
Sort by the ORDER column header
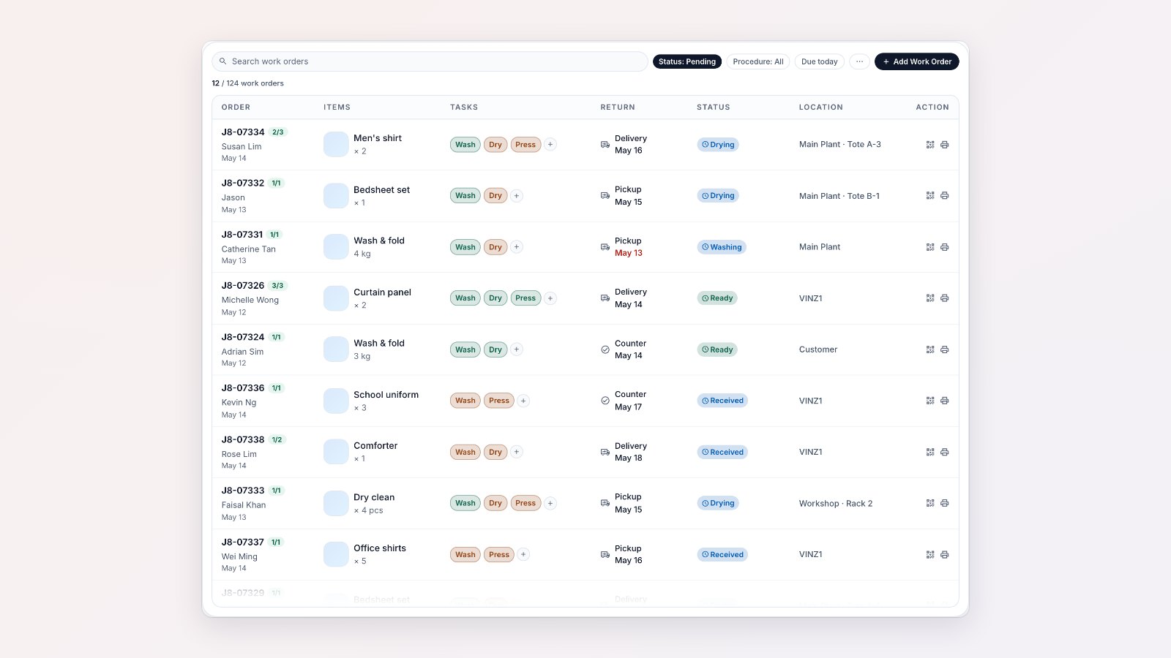[x=236, y=107]
